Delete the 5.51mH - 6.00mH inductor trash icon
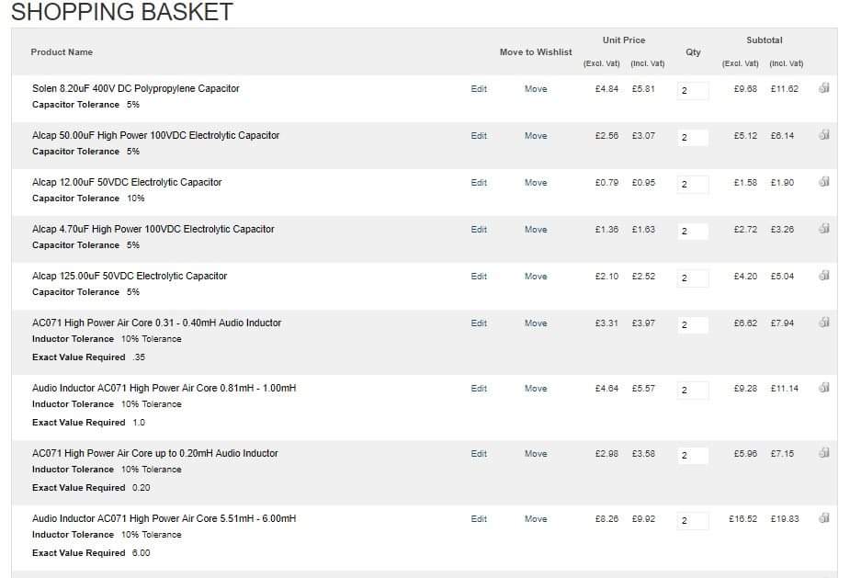The width and height of the screenshot is (850, 578). pyautogui.click(x=824, y=518)
